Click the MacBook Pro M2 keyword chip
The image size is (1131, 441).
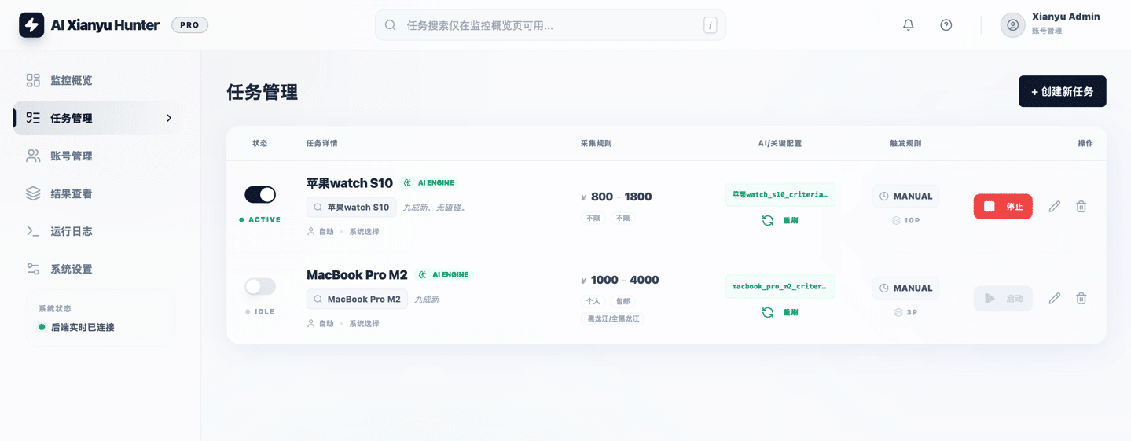357,300
